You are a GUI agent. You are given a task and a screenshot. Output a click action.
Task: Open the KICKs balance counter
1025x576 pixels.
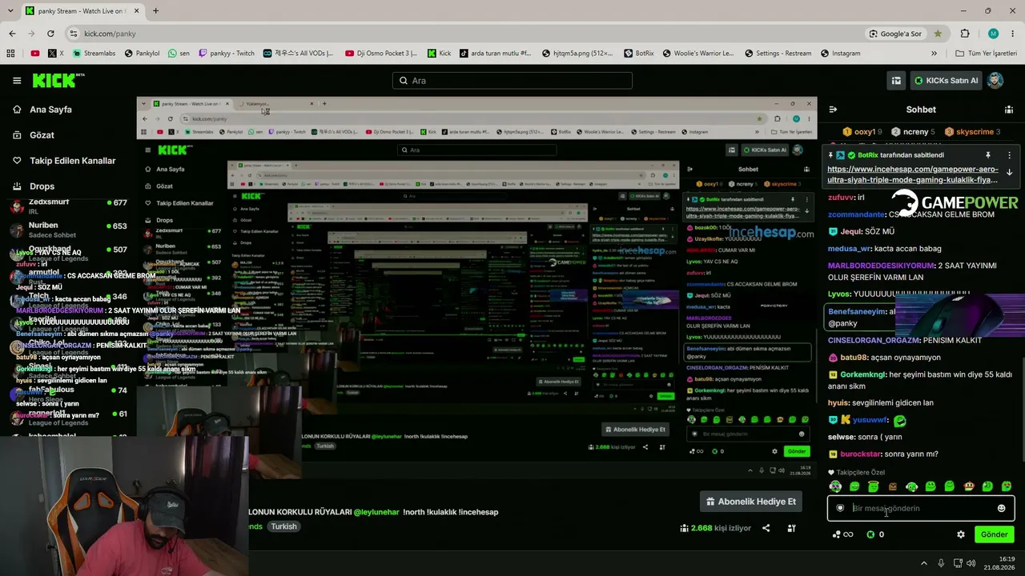pyautogui.click(x=875, y=534)
